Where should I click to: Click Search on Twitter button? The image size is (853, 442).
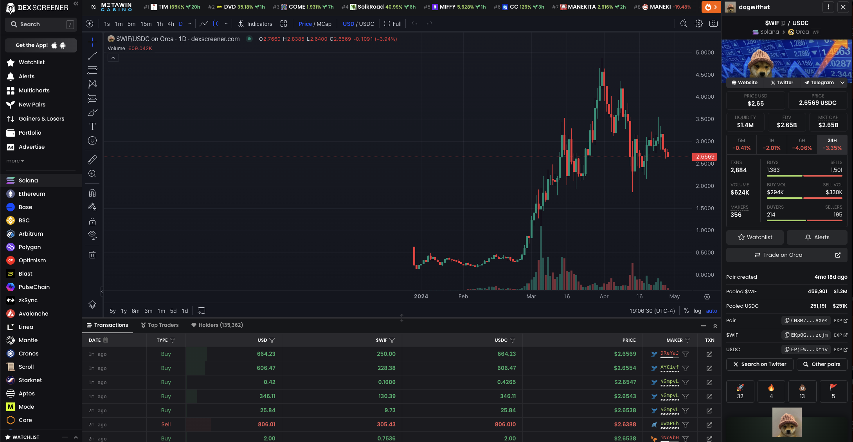tap(759, 364)
